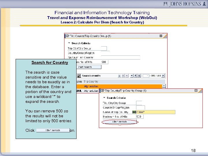Click the window button at right of Indon* dialog title
208x156 pixels.
196,90
